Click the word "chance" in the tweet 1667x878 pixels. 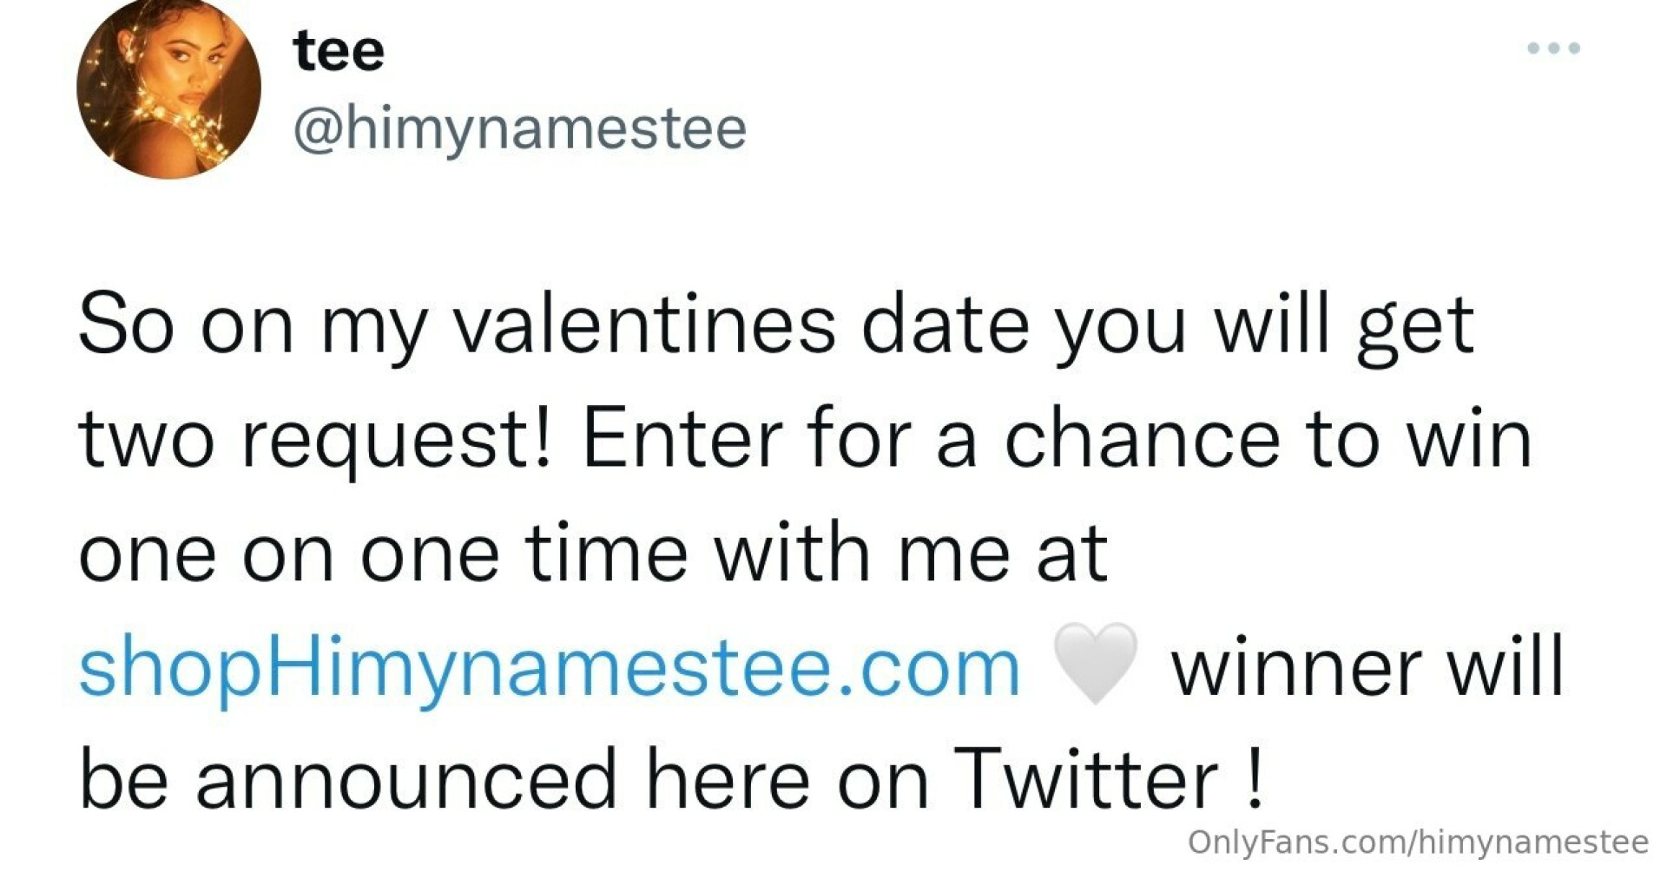pos(1141,439)
